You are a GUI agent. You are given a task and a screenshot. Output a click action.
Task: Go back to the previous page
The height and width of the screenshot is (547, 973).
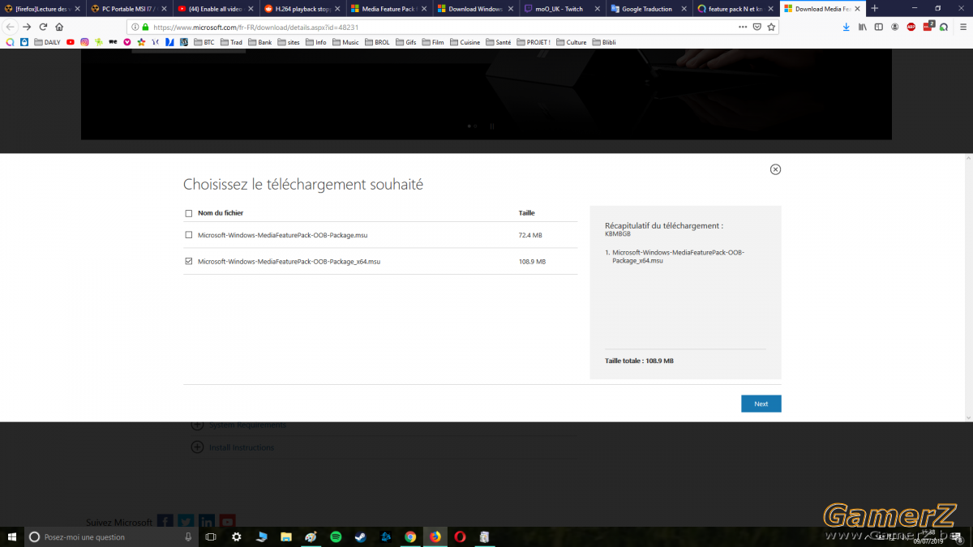click(x=11, y=27)
